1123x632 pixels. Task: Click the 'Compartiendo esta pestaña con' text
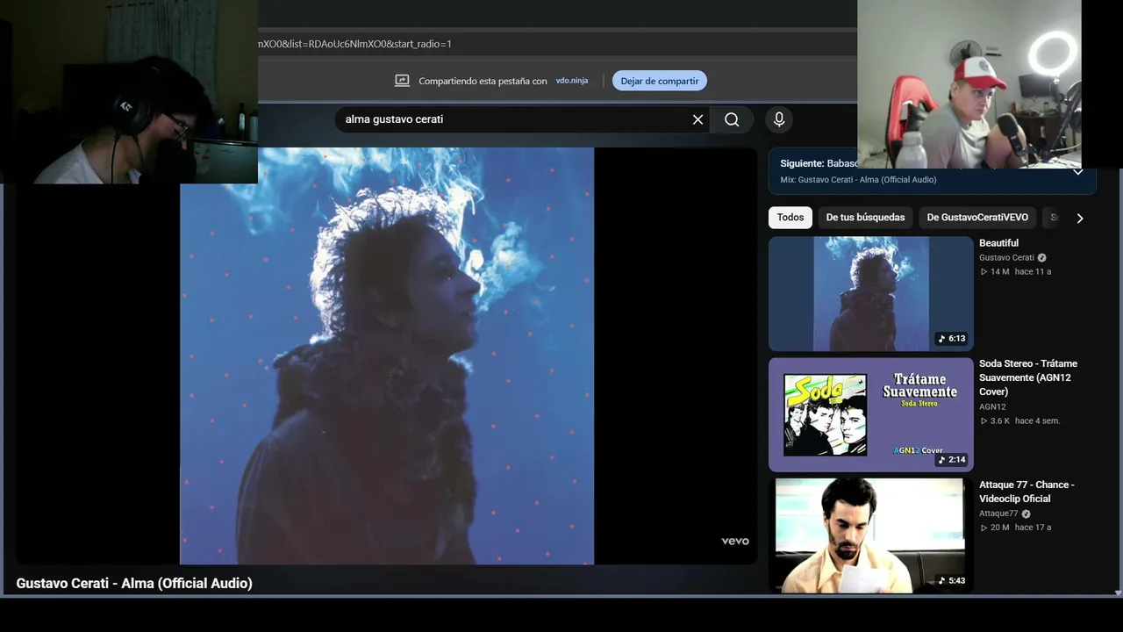[x=483, y=81]
